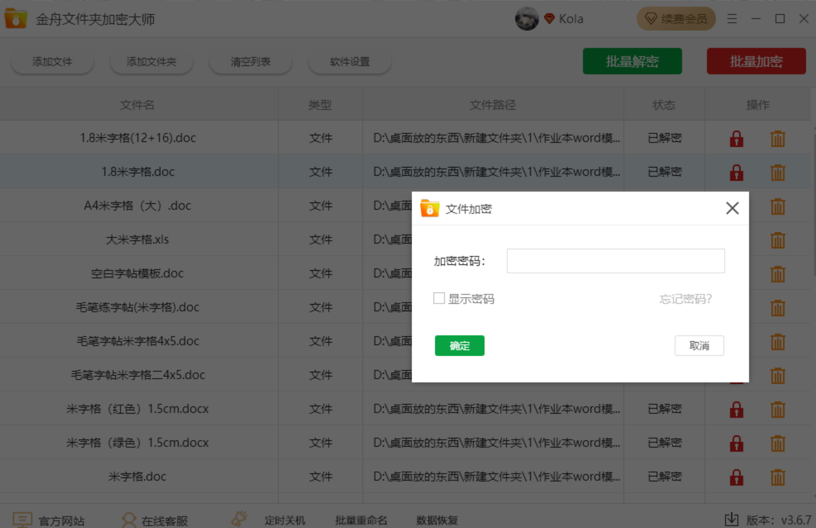The width and height of the screenshot is (816, 528).
Task: Click inside the 加密密码 input field
Action: (x=615, y=260)
